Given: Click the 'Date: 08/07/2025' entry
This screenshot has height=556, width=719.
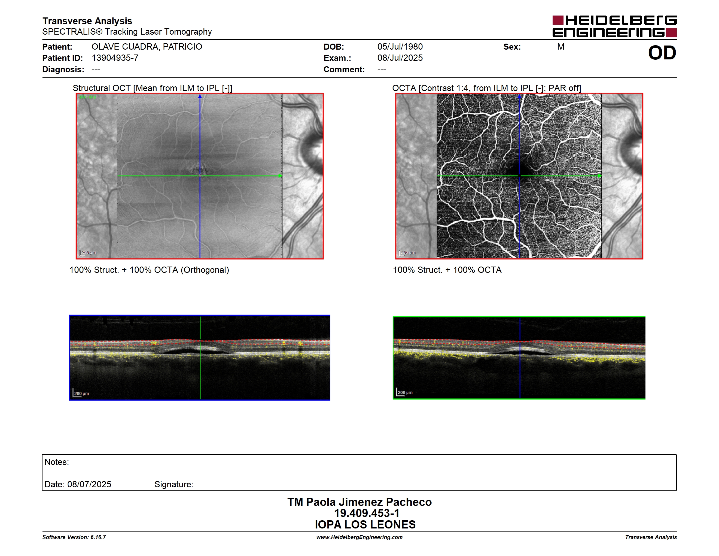Looking at the screenshot, I should [78, 484].
